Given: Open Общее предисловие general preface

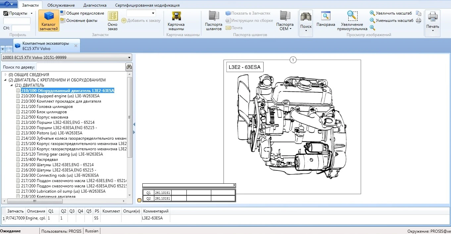Looking at the screenshot, I should [x=82, y=13].
